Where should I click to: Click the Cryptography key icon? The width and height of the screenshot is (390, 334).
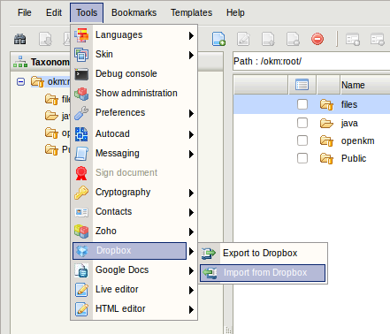pyautogui.click(x=81, y=193)
